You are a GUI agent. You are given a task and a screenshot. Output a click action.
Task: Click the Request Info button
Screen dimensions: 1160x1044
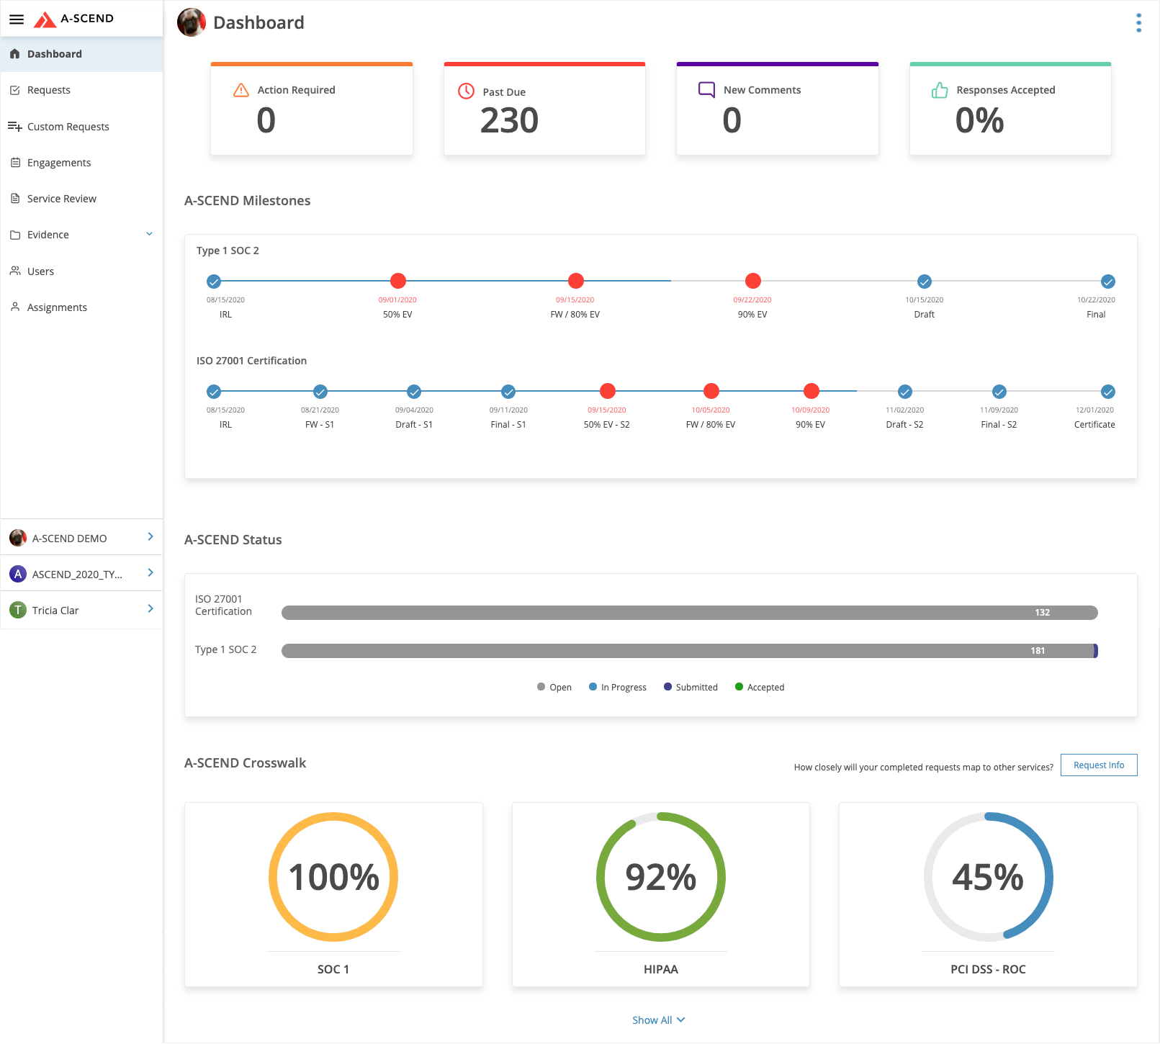coord(1098,765)
